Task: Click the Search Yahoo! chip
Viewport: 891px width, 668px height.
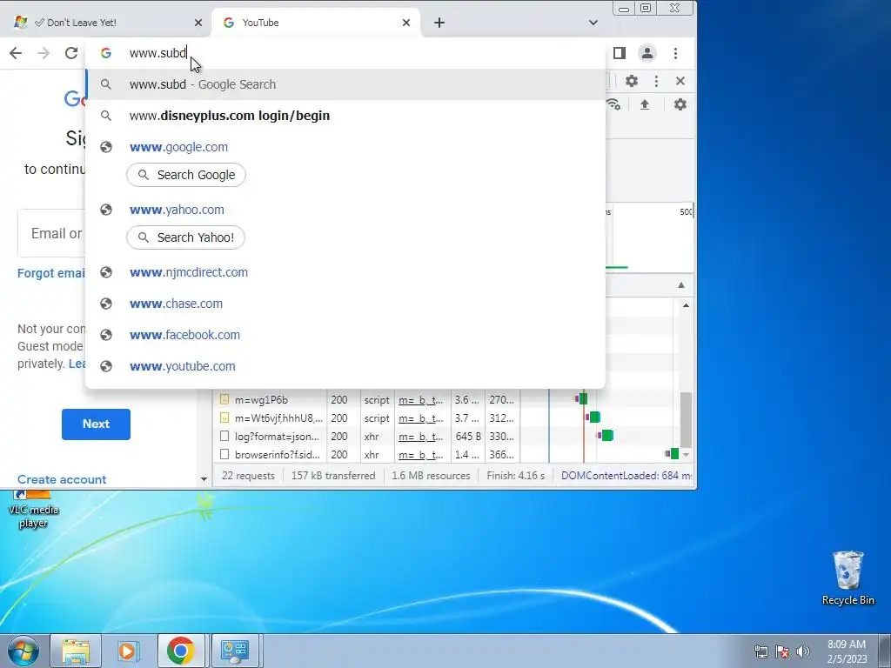Action: point(186,237)
